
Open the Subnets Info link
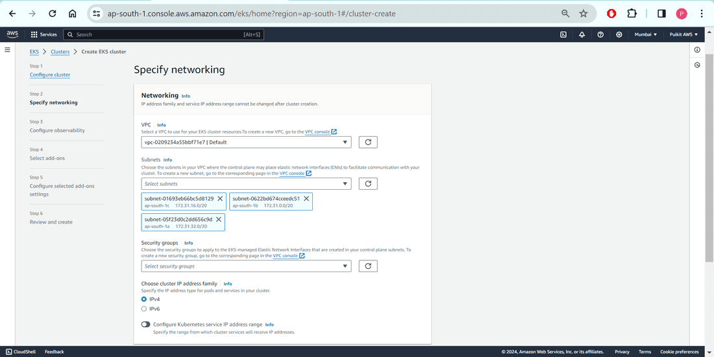coord(167,160)
